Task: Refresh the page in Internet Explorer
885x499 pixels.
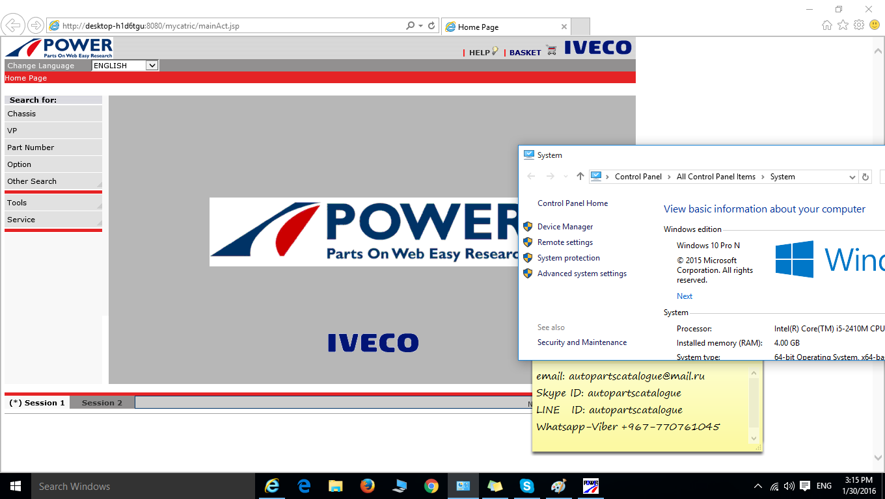Action: pyautogui.click(x=431, y=26)
